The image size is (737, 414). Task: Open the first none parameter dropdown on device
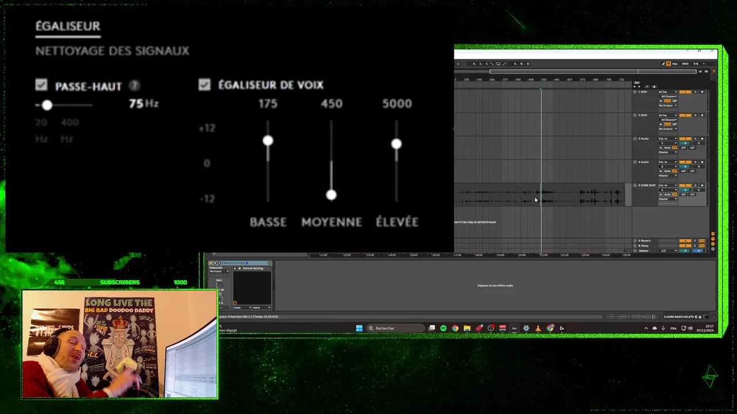[x=242, y=308]
